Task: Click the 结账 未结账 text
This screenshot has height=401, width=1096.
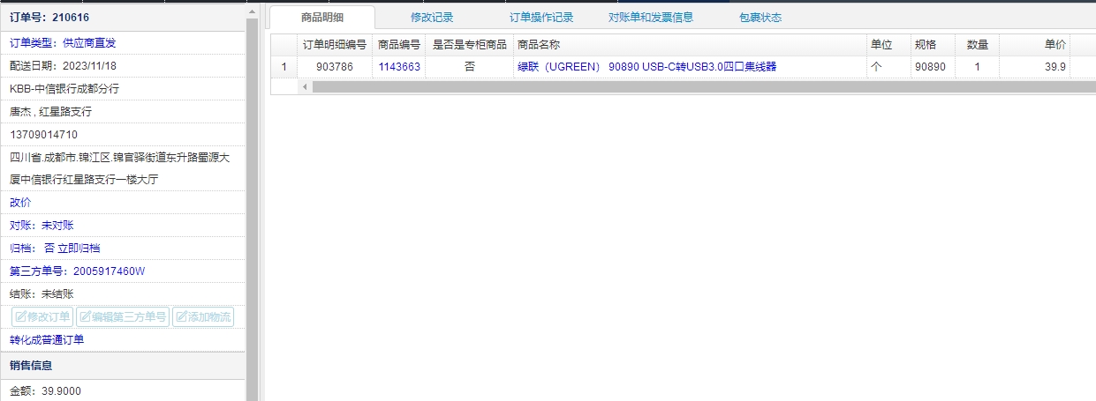Action: click(x=42, y=294)
